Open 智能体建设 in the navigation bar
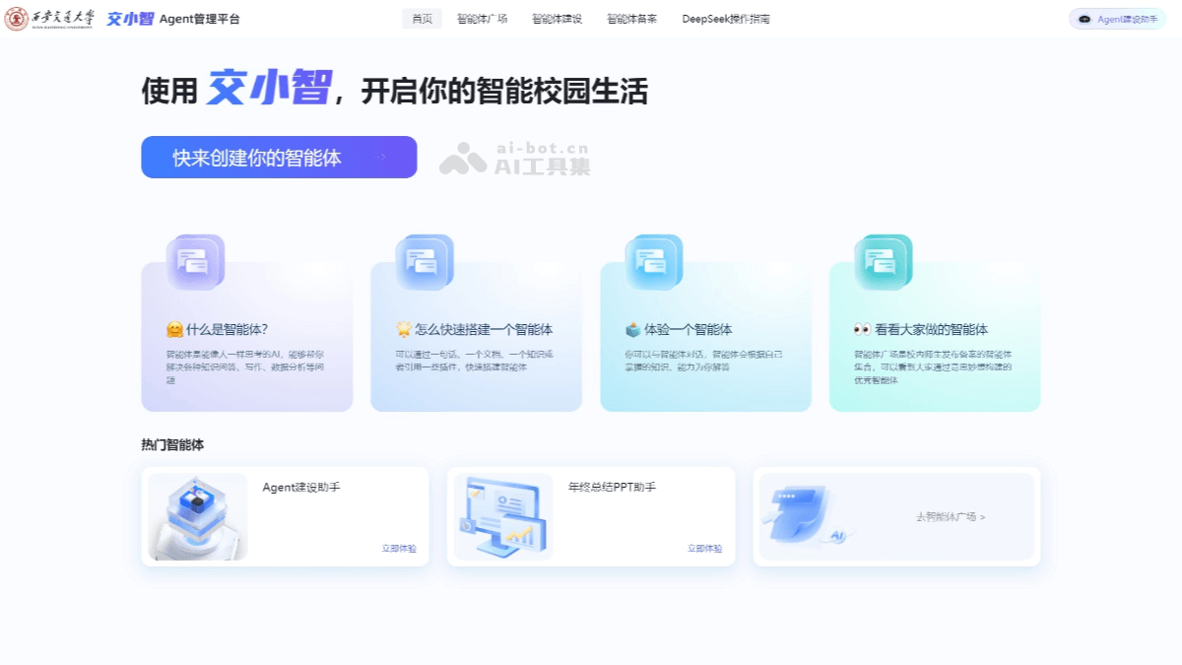Screen dimensions: 1182x665 coord(555,18)
